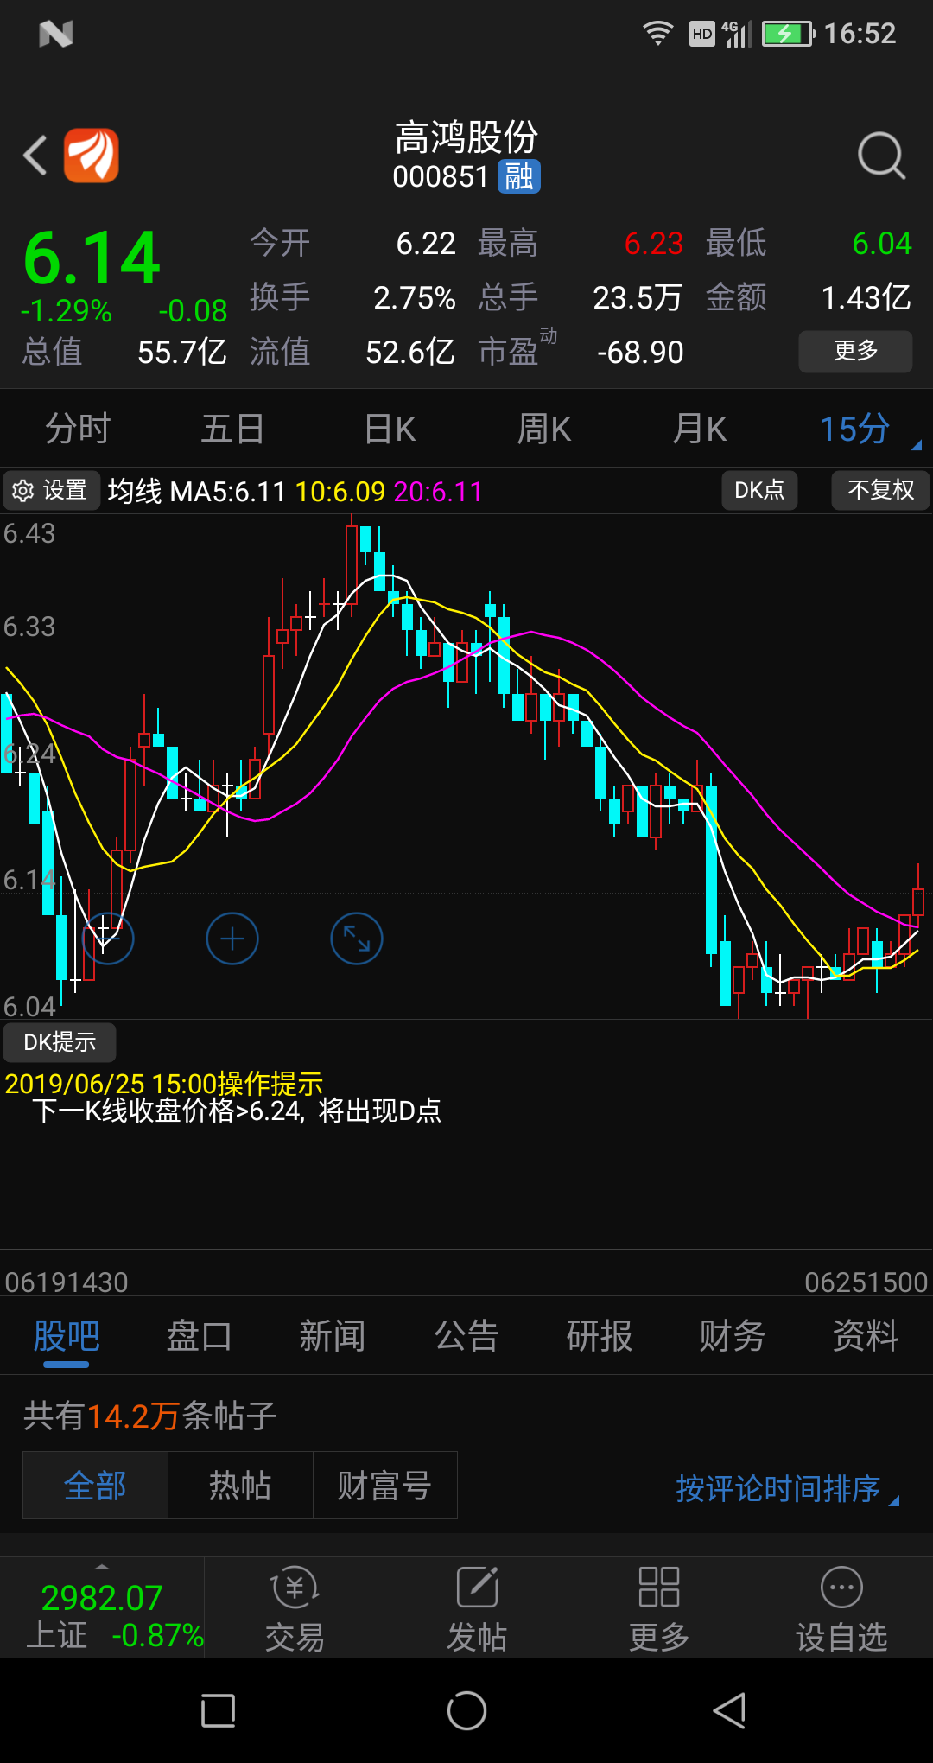The width and height of the screenshot is (933, 1763).
Task: Tap 最高 value 6.23
Action: tap(654, 244)
